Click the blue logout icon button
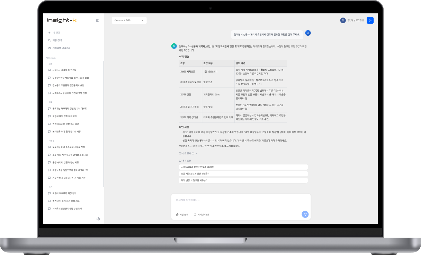 tap(370, 20)
